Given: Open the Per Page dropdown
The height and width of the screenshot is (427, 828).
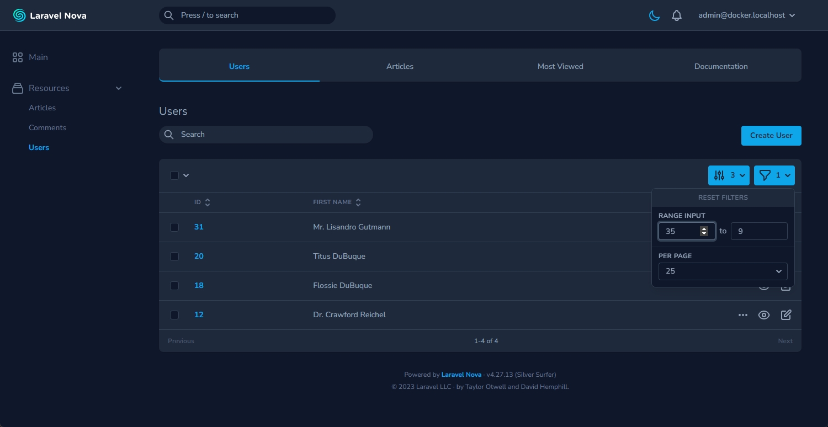Looking at the screenshot, I should click(x=723, y=271).
